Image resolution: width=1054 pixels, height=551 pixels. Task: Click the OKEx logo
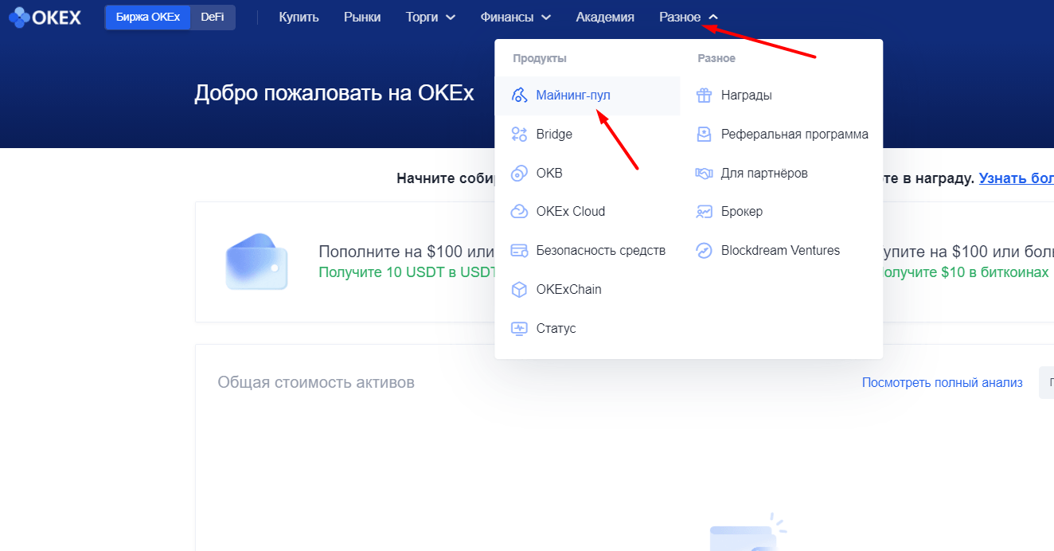click(x=45, y=17)
